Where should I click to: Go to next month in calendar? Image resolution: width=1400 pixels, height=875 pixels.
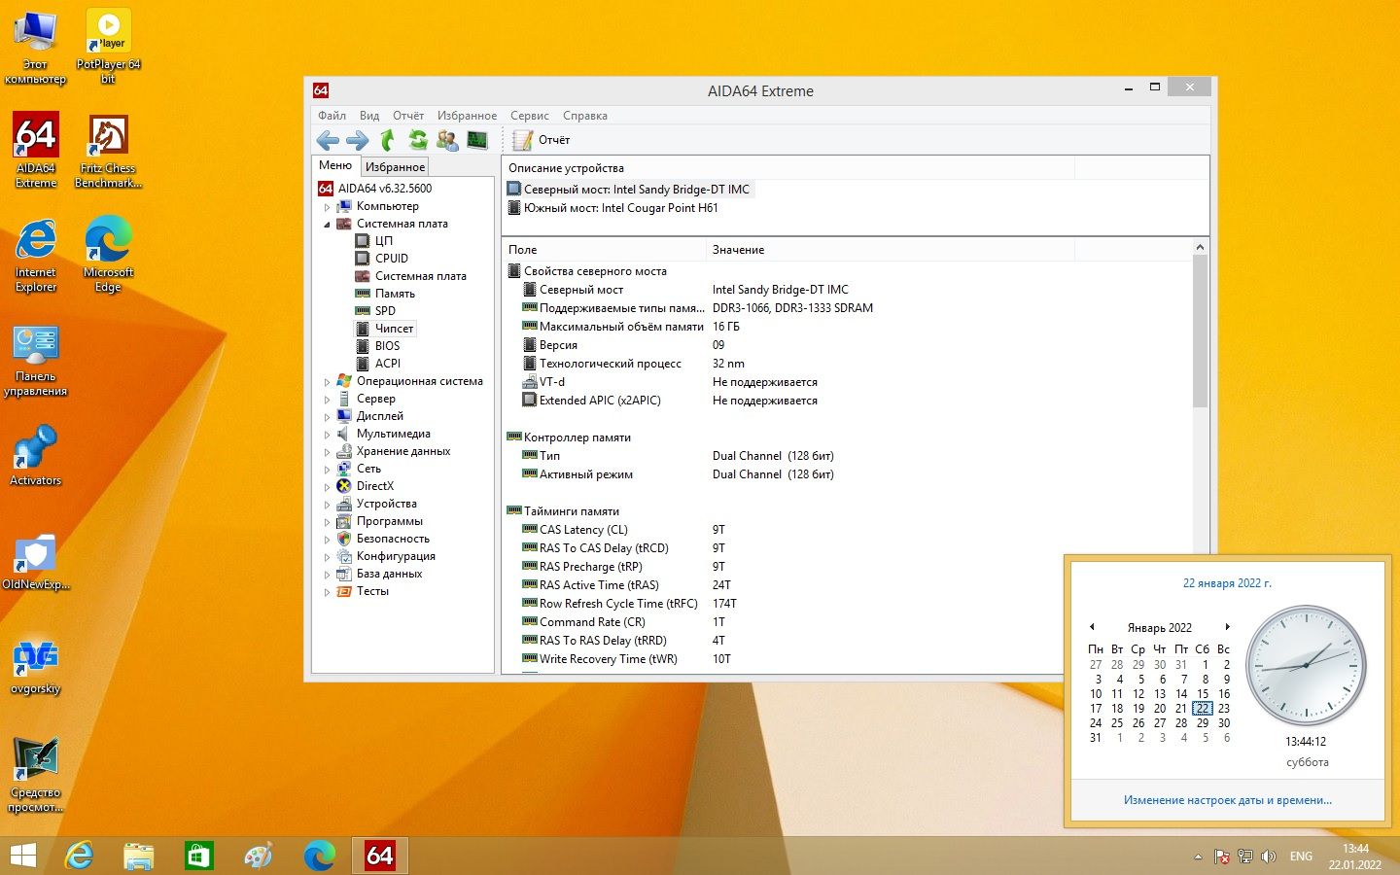[x=1228, y=627]
